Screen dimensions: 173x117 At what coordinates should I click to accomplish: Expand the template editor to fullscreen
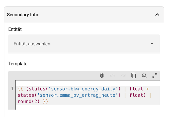tap(155, 76)
